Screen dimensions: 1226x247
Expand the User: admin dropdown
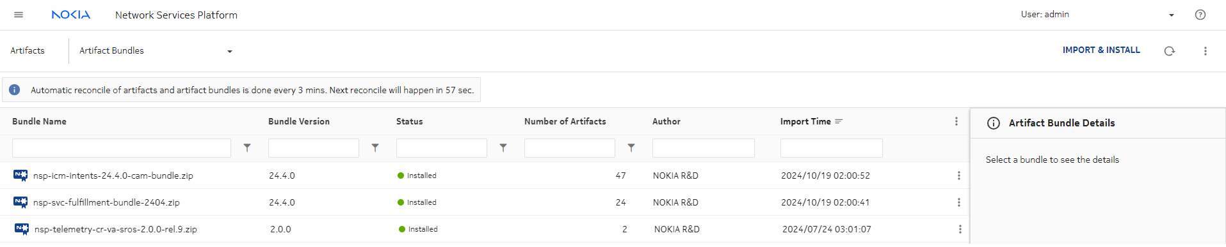pyautogui.click(x=1098, y=15)
